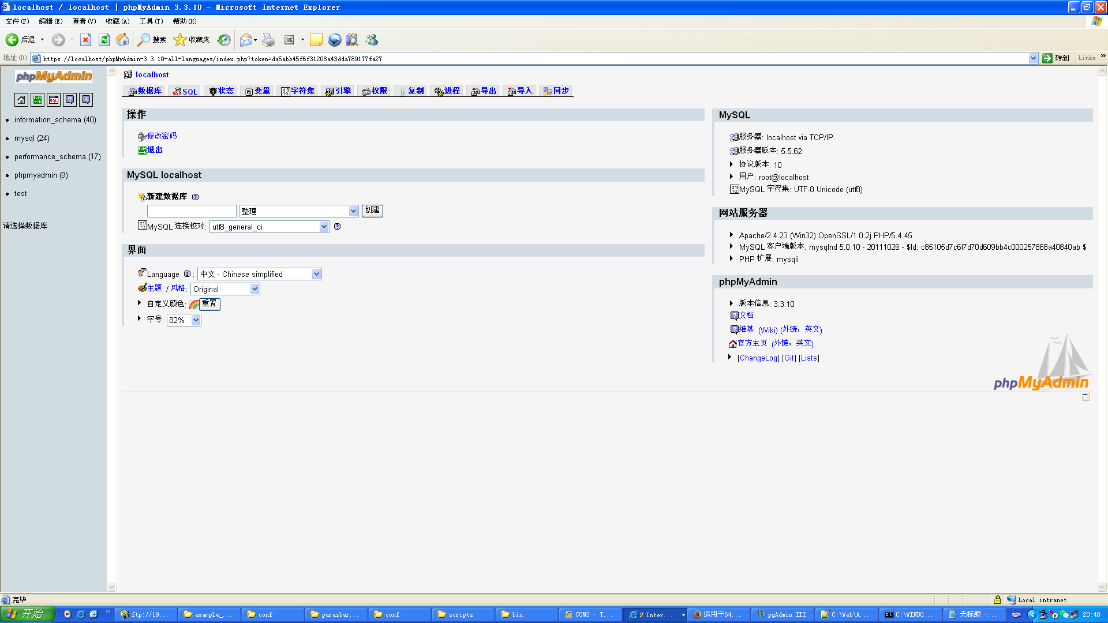This screenshot has width=1108, height=623.
Task: Click the 创建 (Create) database button
Action: click(x=372, y=211)
